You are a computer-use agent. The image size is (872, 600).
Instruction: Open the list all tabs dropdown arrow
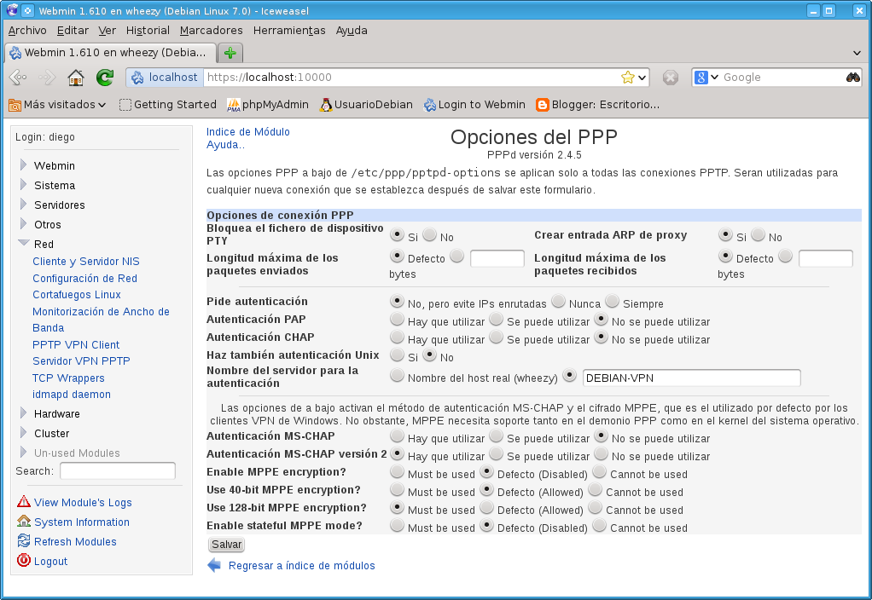pos(857,53)
